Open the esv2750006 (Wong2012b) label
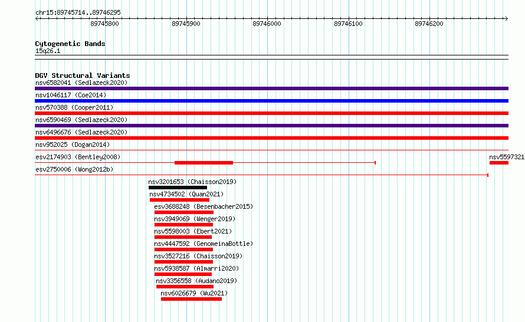525x322 pixels. (74, 169)
